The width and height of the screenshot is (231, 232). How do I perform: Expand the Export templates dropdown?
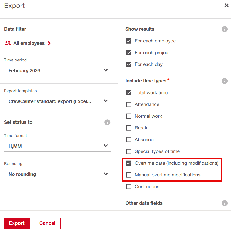click(57, 101)
